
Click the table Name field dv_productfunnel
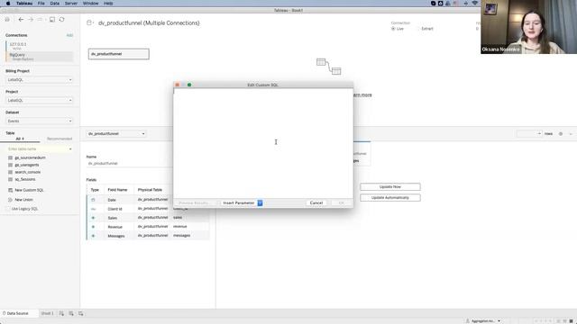(129, 164)
